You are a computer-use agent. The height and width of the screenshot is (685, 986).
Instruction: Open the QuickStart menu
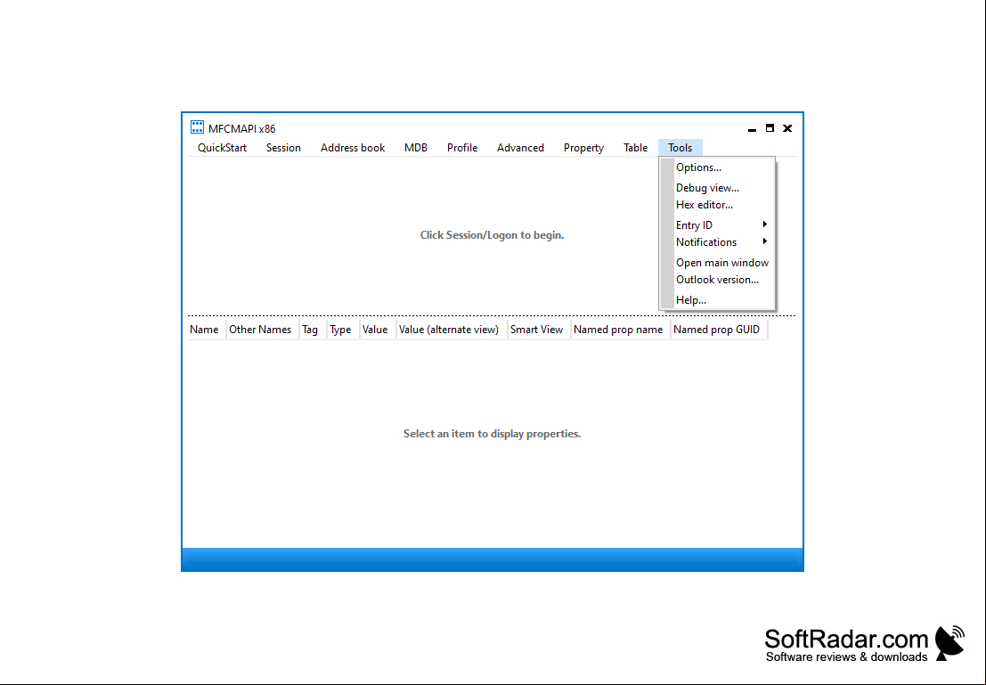222,148
